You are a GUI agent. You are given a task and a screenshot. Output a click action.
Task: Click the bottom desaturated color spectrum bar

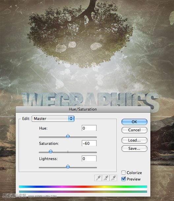click(x=83, y=192)
